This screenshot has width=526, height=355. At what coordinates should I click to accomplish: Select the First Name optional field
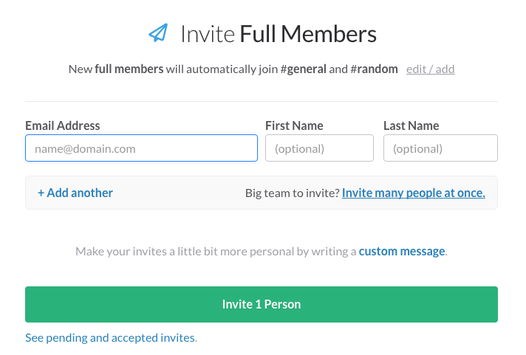tap(319, 148)
